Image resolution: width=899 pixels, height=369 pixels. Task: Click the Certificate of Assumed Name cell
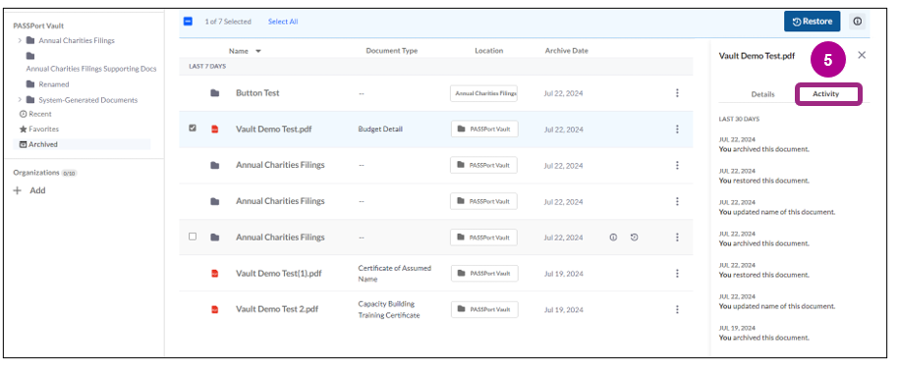pyautogui.click(x=394, y=273)
